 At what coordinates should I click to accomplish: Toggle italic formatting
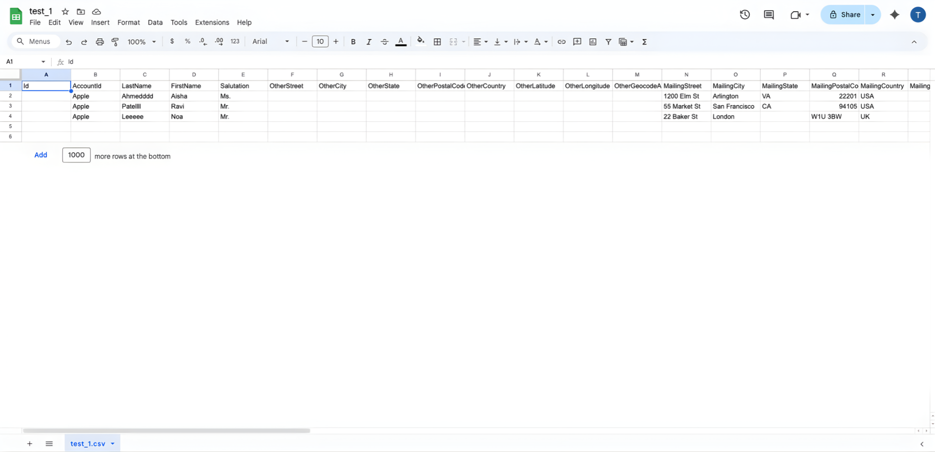click(x=368, y=42)
